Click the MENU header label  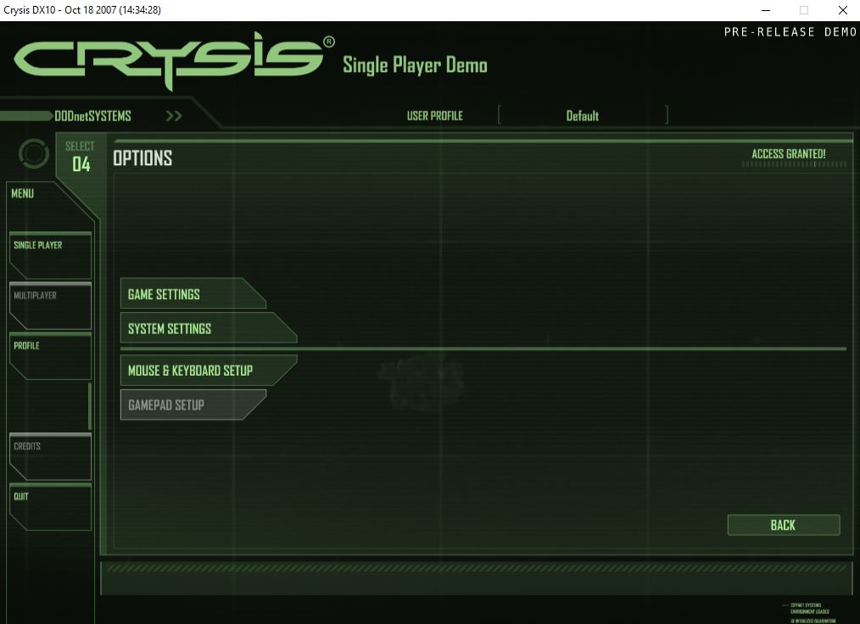(23, 193)
